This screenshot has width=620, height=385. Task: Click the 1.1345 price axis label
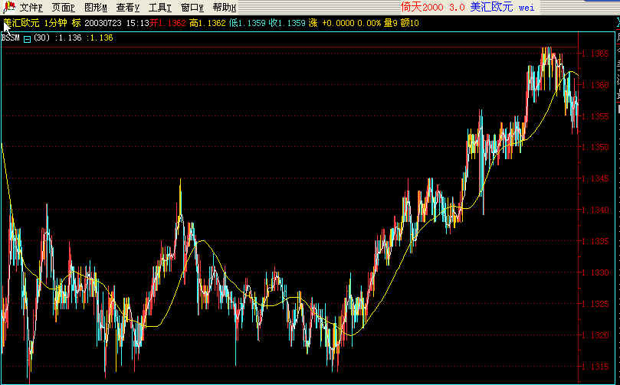pos(595,178)
